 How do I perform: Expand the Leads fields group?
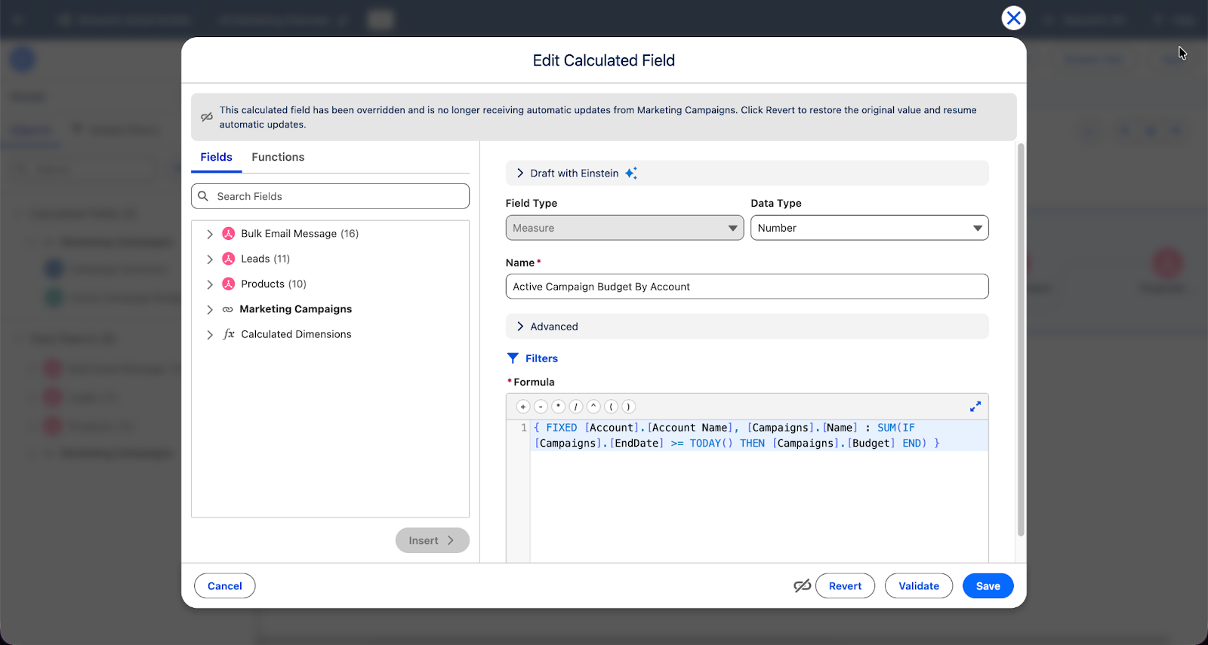pos(210,259)
